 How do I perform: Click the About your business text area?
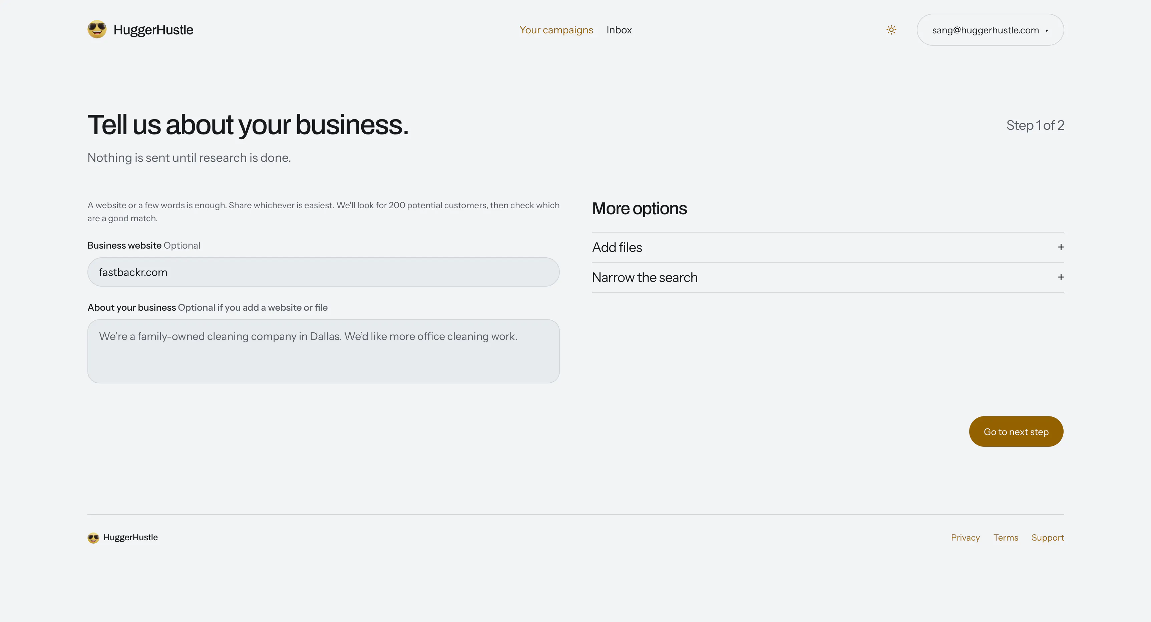point(323,351)
